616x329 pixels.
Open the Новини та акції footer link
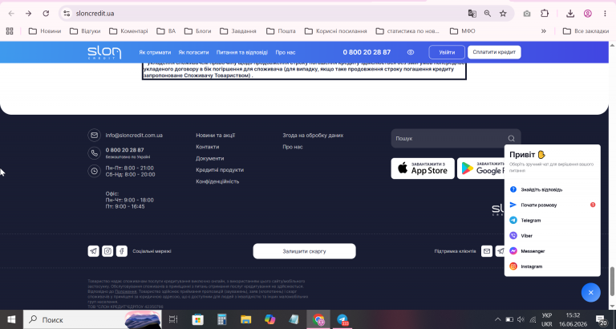215,136
